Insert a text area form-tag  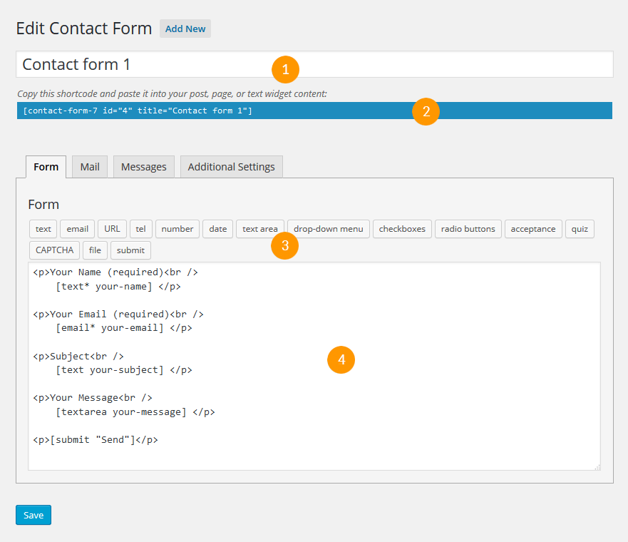[259, 229]
